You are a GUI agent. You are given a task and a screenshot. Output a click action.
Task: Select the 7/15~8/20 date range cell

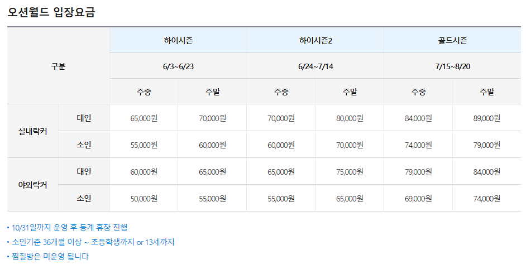(x=452, y=66)
